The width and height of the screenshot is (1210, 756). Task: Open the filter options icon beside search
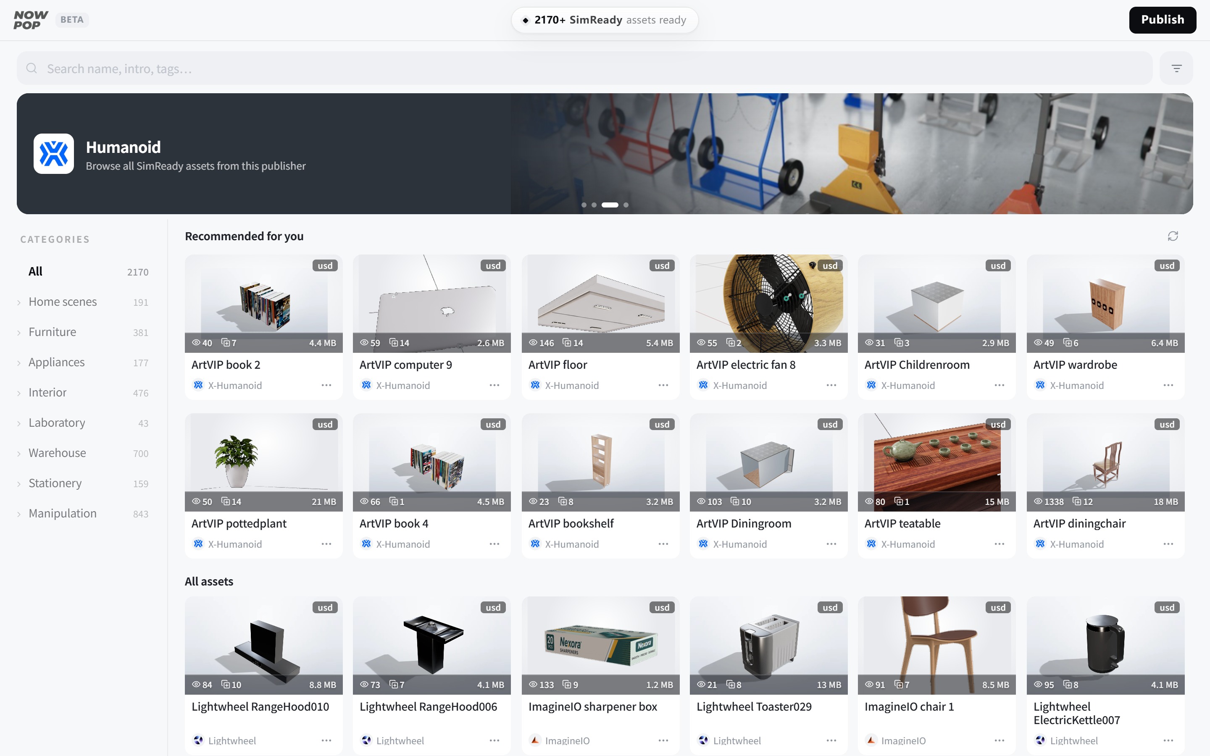tap(1176, 68)
